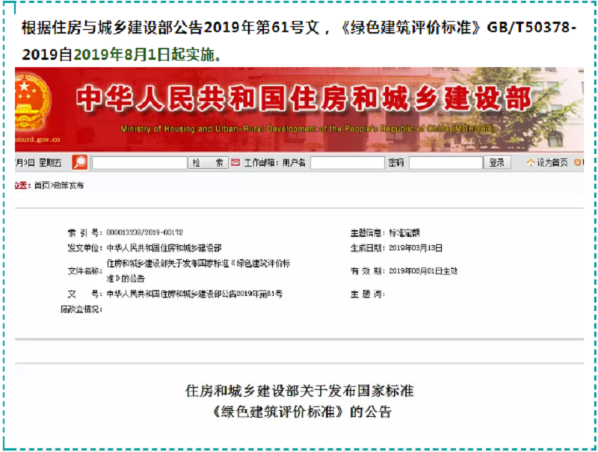Click the banner title 中华人民共和国住房和城乡建设部
598x452 pixels.
point(304,99)
